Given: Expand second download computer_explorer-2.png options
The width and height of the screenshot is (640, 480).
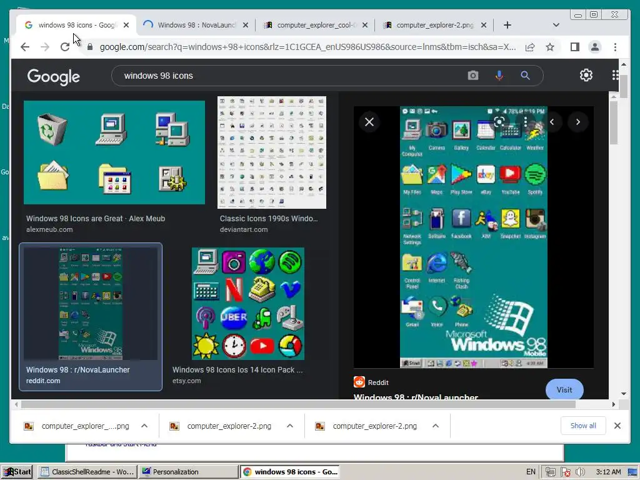Looking at the screenshot, I should pos(290,426).
